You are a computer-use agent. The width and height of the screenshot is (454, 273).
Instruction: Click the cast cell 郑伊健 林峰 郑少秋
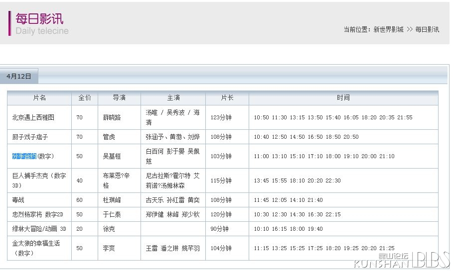tap(172, 214)
